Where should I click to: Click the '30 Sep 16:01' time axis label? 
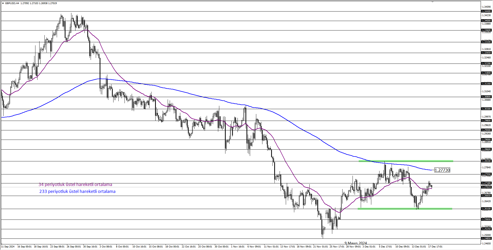point(90,247)
